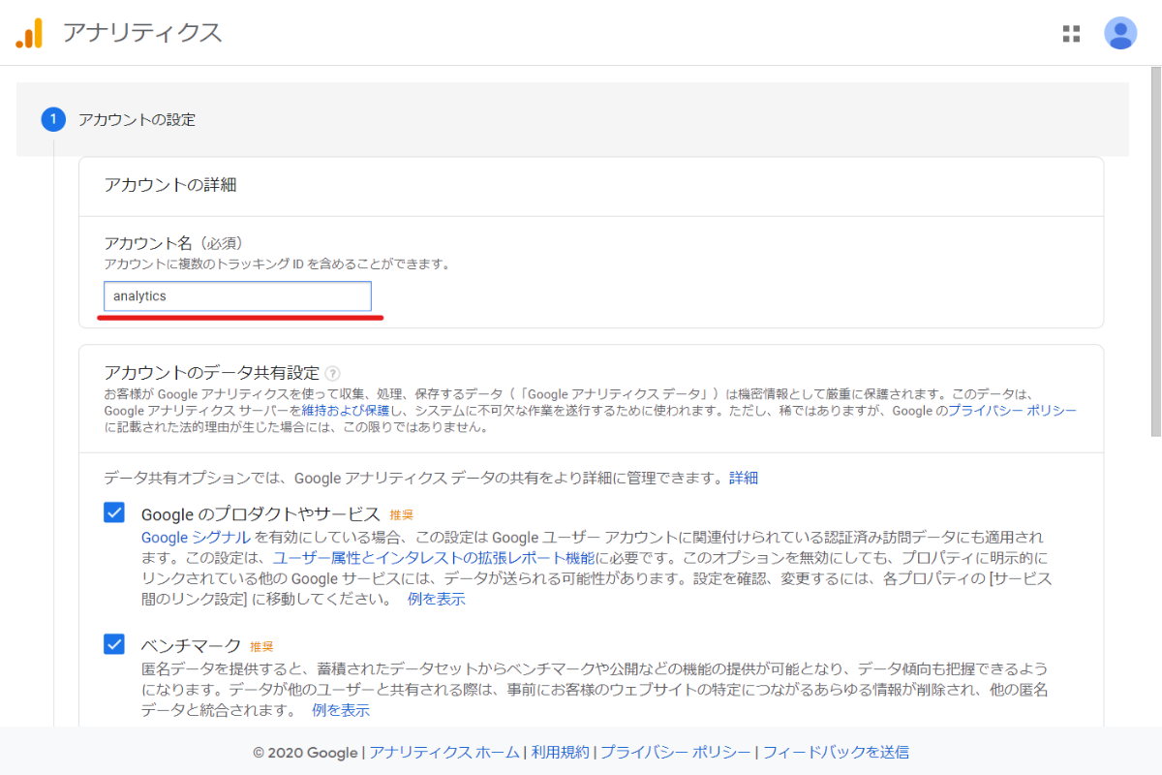The height and width of the screenshot is (775, 1162).
Task: Click the アナリティクス title text
Action: tap(142, 33)
